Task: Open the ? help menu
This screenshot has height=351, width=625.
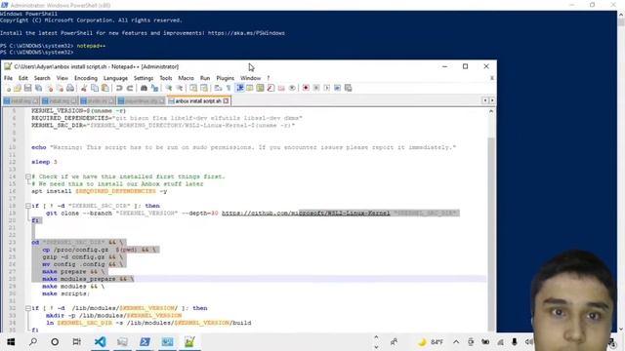Action: [269, 78]
